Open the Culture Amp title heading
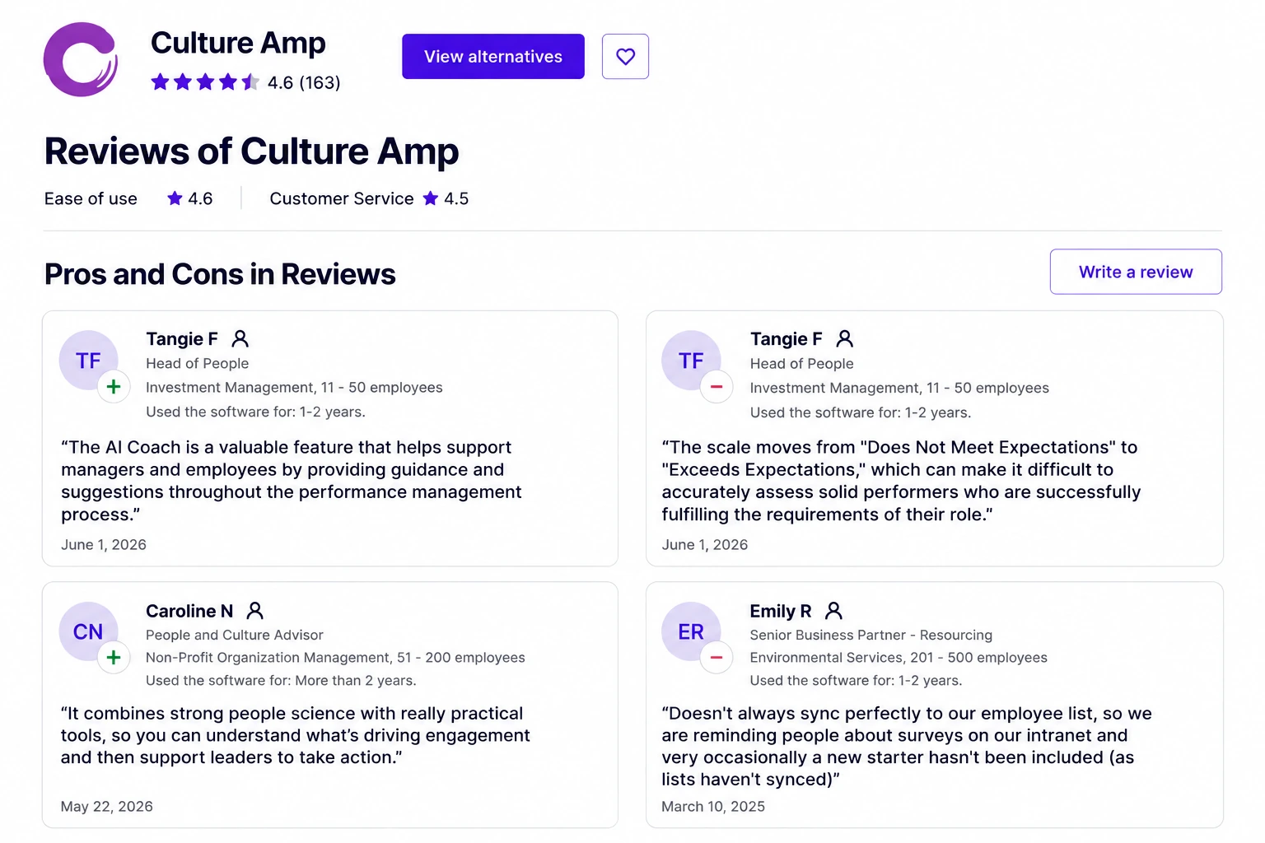The width and height of the screenshot is (1265, 843). point(238,43)
